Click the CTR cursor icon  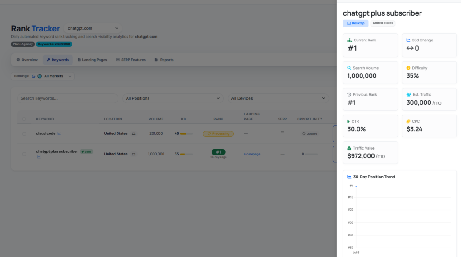[x=348, y=121]
